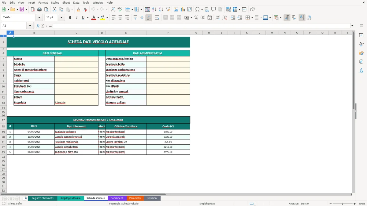The image size is (367, 206).
Task: Toggle Left-to-Right paragraph direction
Action: click(287, 18)
